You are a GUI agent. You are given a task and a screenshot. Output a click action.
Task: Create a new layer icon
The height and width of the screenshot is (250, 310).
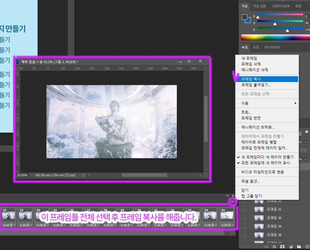(x=307, y=247)
